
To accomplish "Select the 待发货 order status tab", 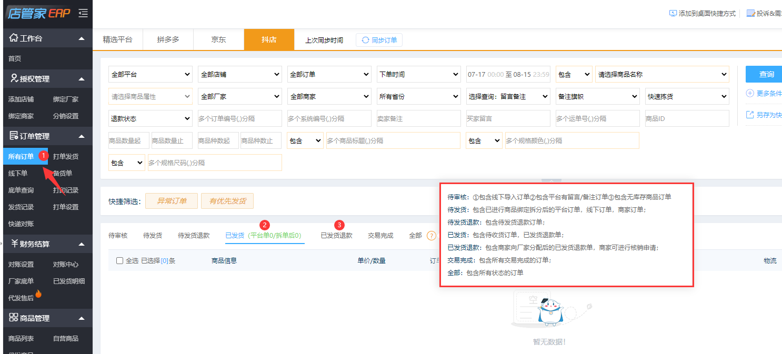I will point(153,236).
